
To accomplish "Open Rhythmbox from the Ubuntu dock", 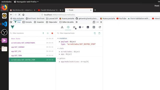I will click(x=4, y=16).
